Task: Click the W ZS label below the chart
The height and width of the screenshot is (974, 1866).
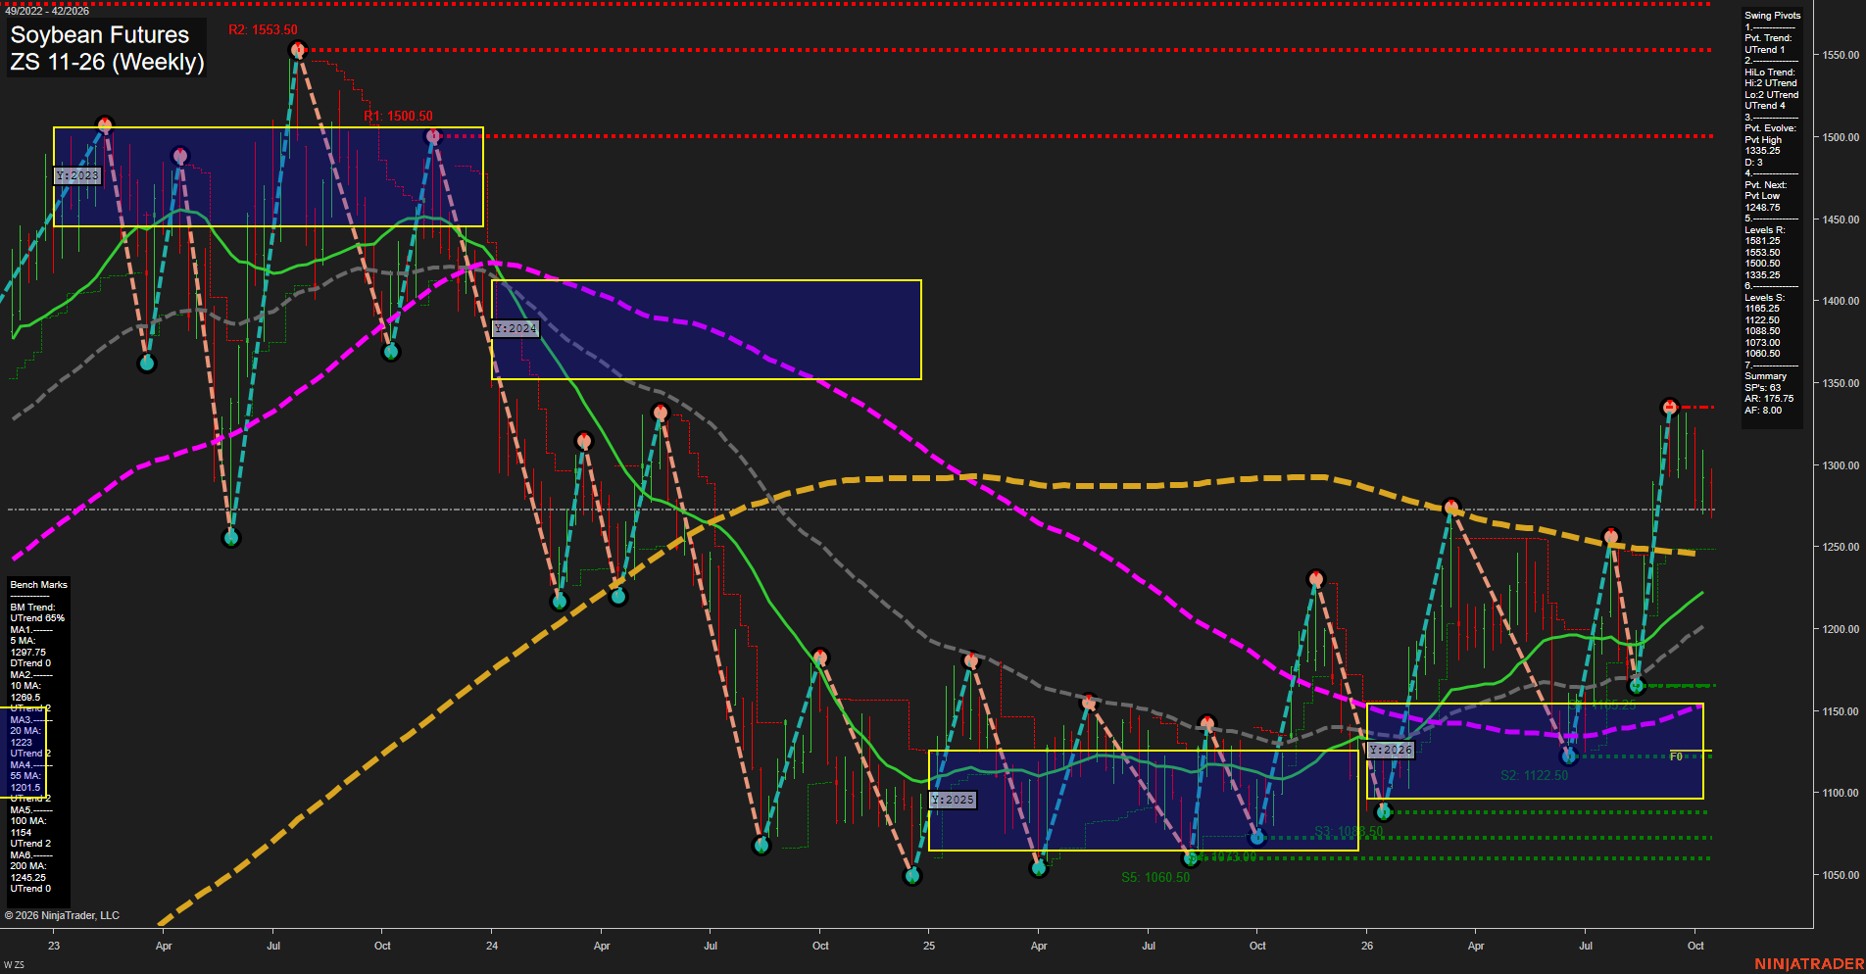Action: pyautogui.click(x=14, y=965)
